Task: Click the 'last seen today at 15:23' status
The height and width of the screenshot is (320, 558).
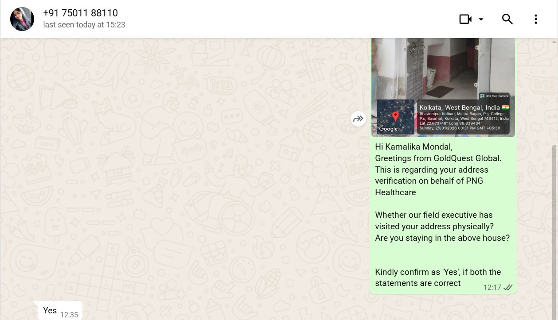Action: tap(84, 25)
